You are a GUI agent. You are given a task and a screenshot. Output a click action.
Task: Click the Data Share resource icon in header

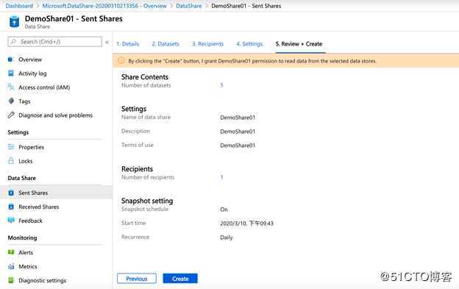[x=14, y=22]
